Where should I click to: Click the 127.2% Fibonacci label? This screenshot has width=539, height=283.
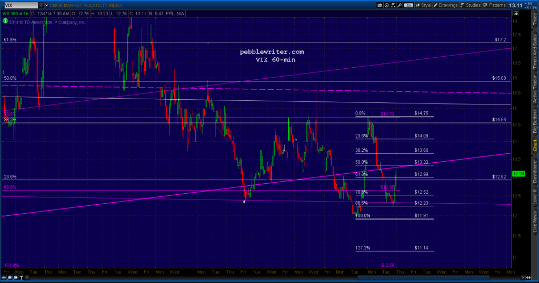(x=363, y=248)
